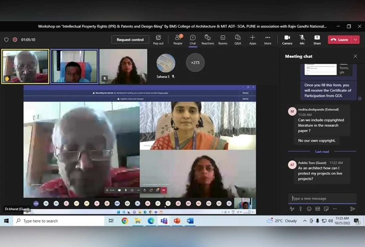Open the Sticker picker
365x247 pixels.
coord(326,209)
